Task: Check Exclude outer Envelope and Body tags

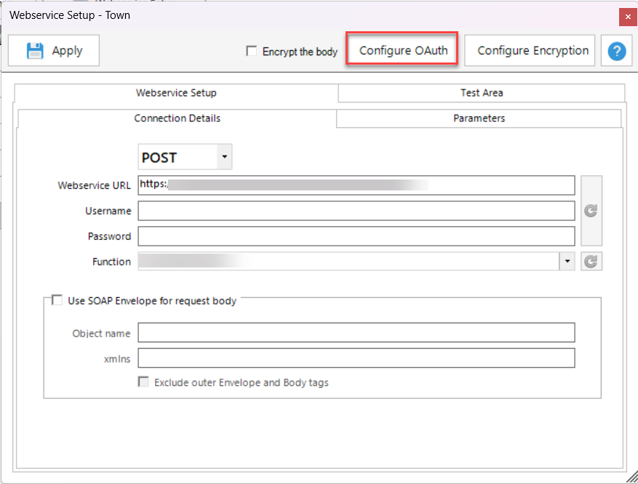Action: (144, 382)
